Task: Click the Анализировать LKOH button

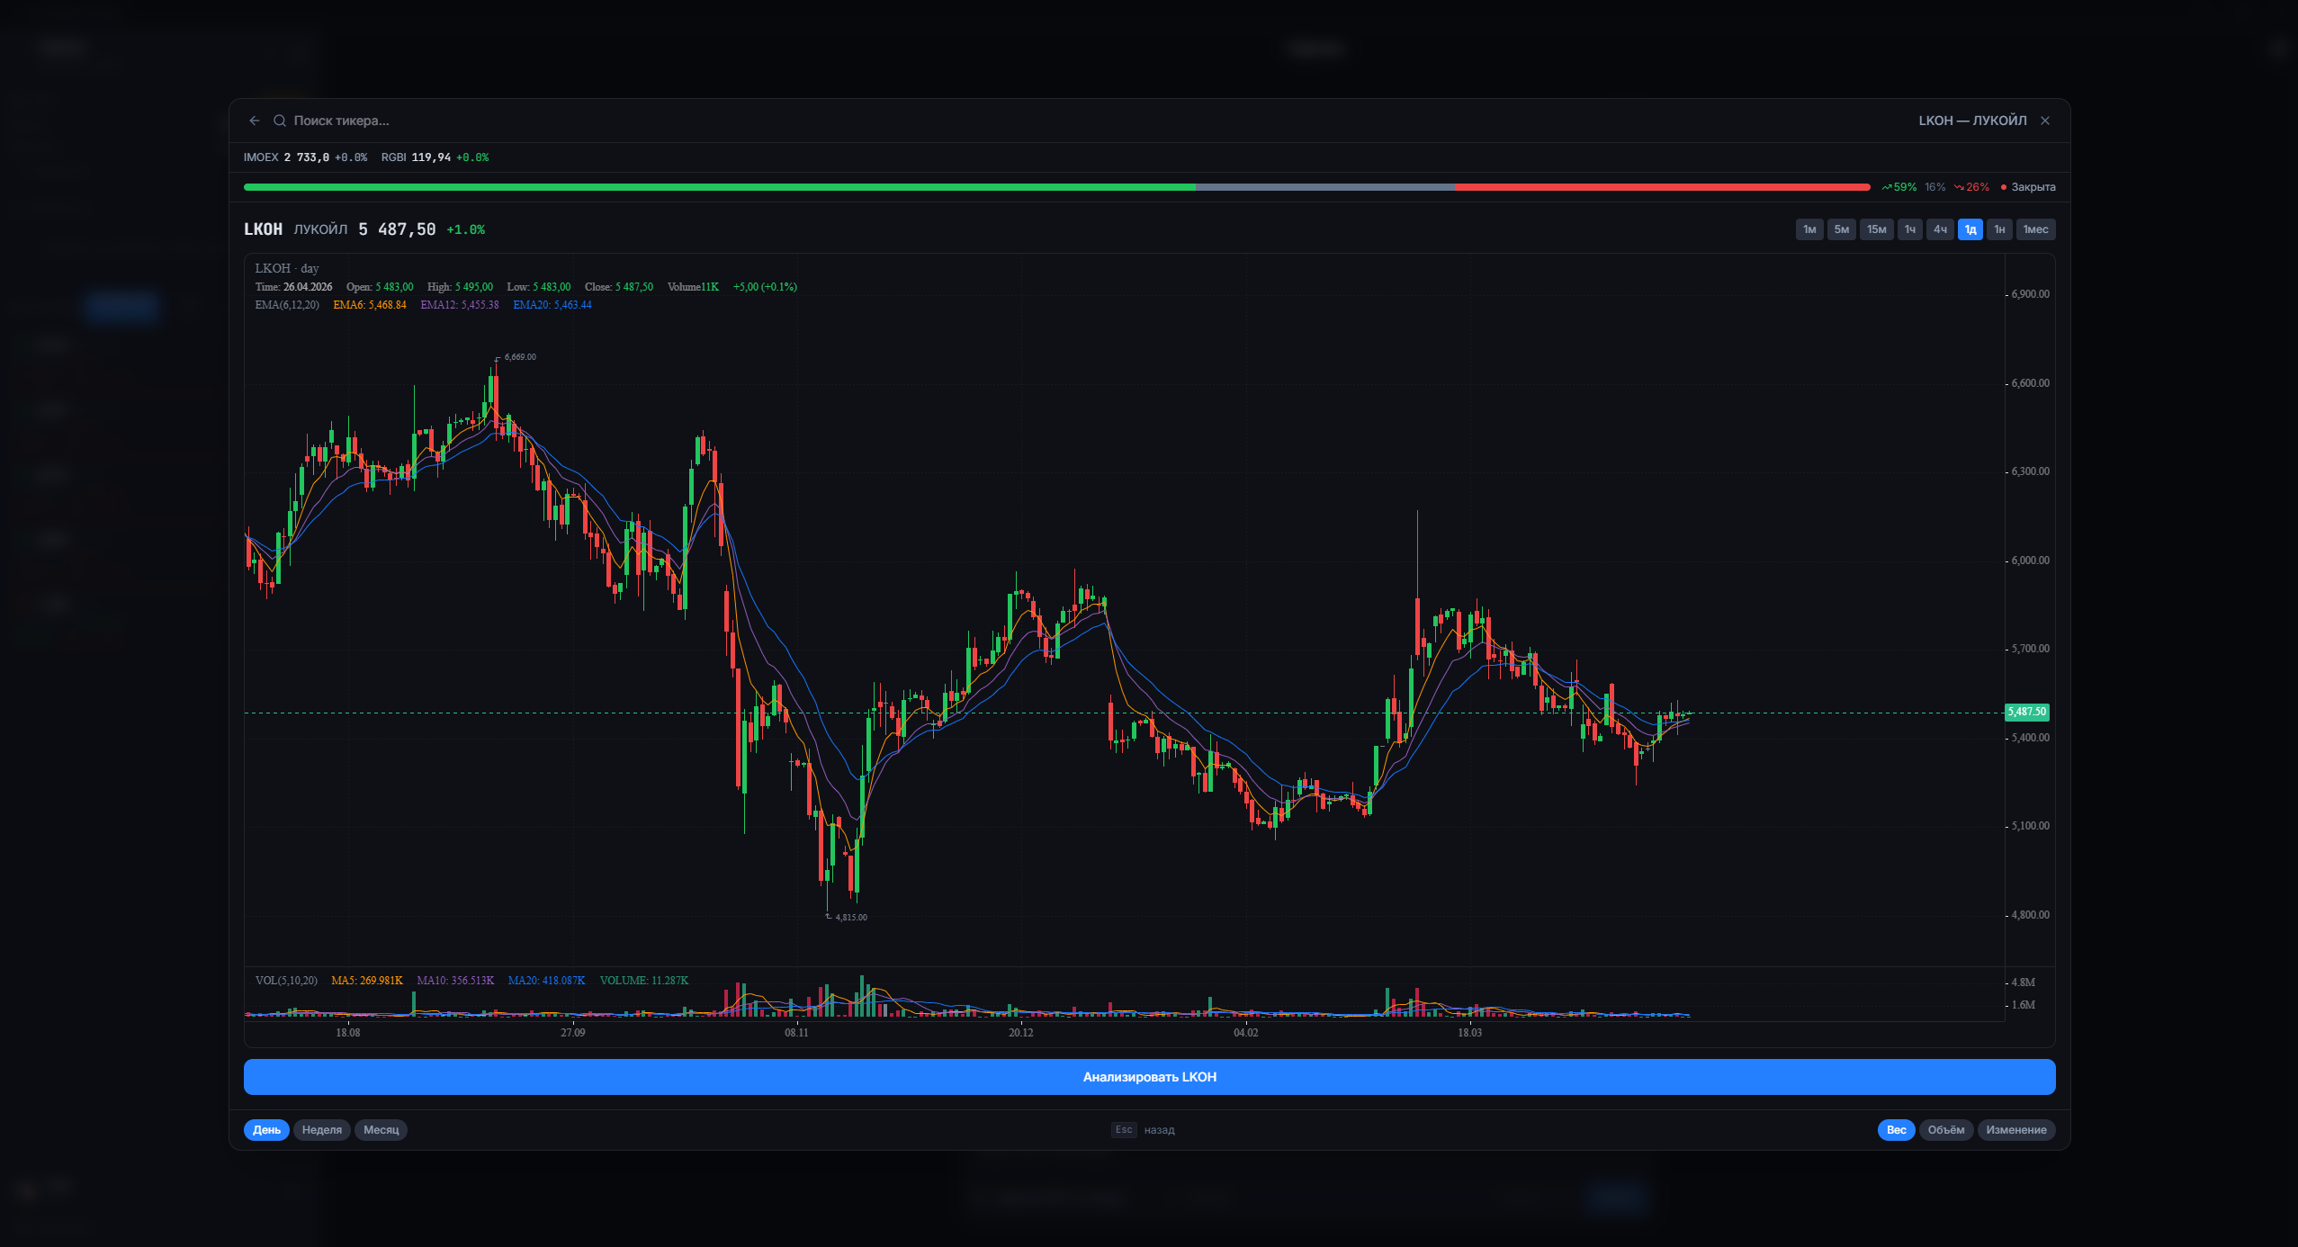Action: pyautogui.click(x=1150, y=1077)
